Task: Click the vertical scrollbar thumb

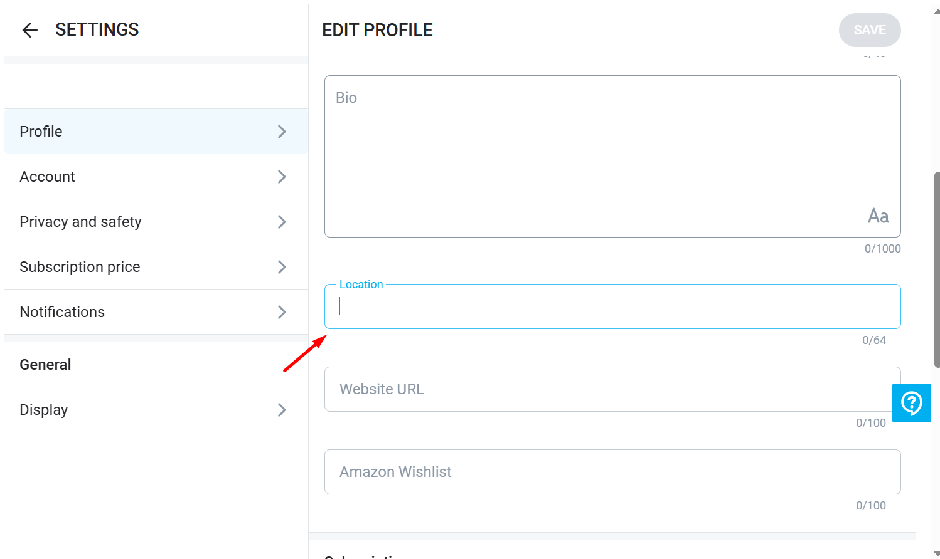Action: (937, 269)
